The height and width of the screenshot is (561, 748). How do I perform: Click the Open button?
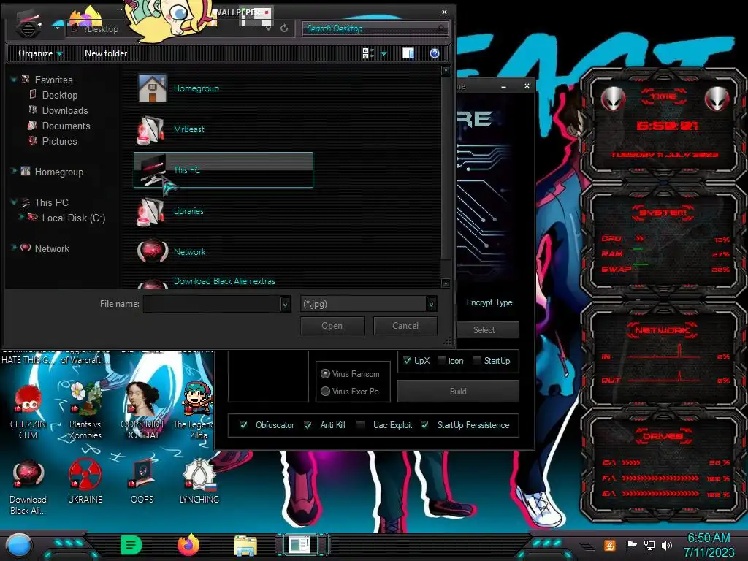click(332, 326)
